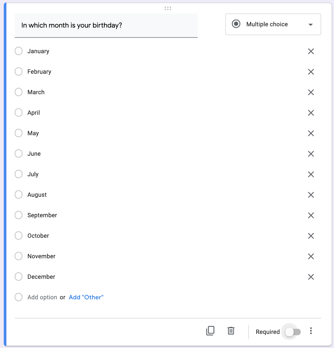Select the May radio button

(x=19, y=133)
